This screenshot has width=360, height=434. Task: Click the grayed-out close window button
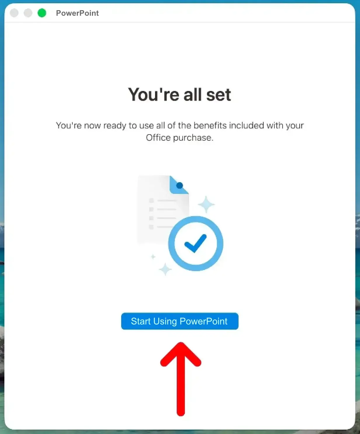14,13
